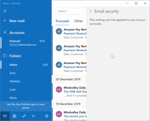Click the Email security heading

(107, 11)
